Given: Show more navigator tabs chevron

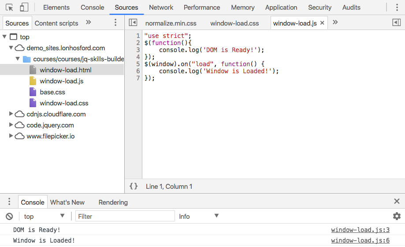Looking at the screenshot, I should 88,22.
